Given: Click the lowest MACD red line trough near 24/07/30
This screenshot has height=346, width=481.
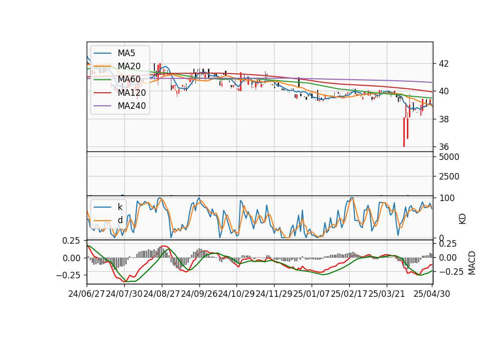Looking at the screenshot, I should (x=125, y=281).
